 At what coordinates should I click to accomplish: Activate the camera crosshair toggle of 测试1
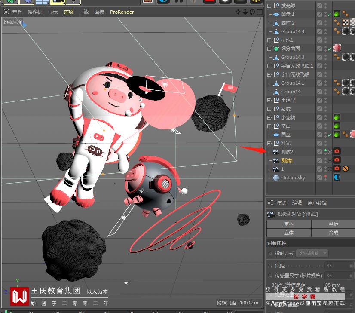click(330, 160)
